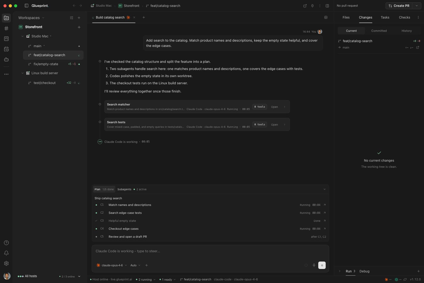Viewport: 424px width, 283px height.
Task: Open notifications bell icon
Action: coord(6,253)
